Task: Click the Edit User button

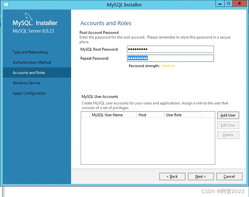Action: click(228, 125)
